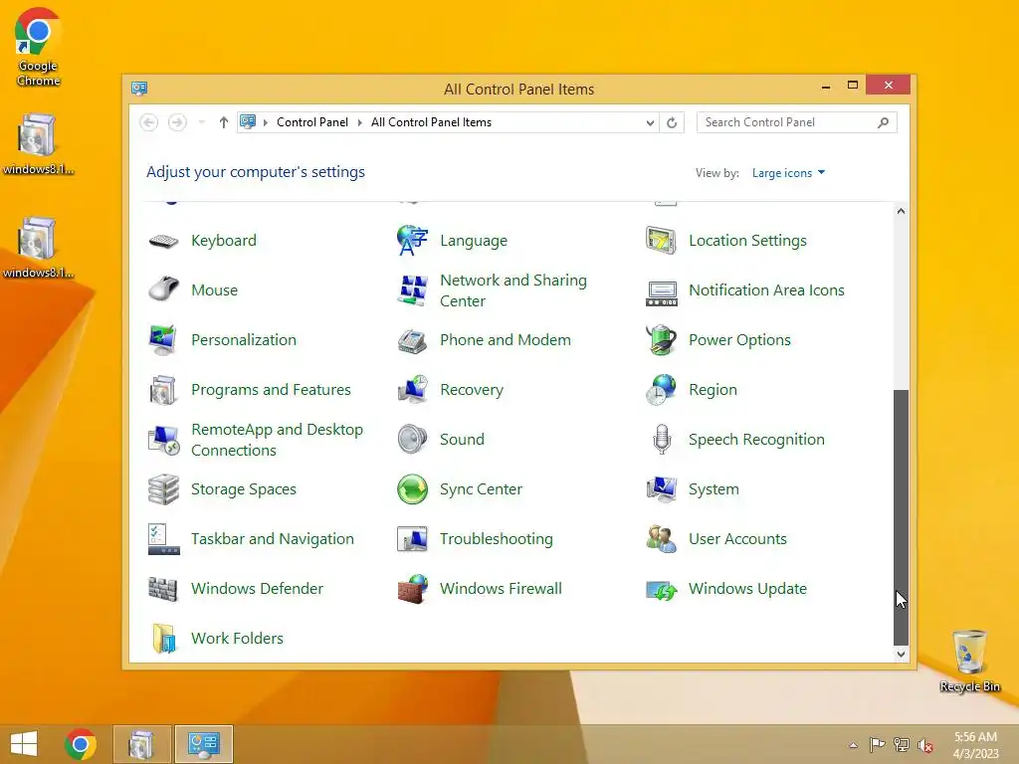This screenshot has height=764, width=1019.
Task: Open the Windows Update text link
Action: [747, 589]
